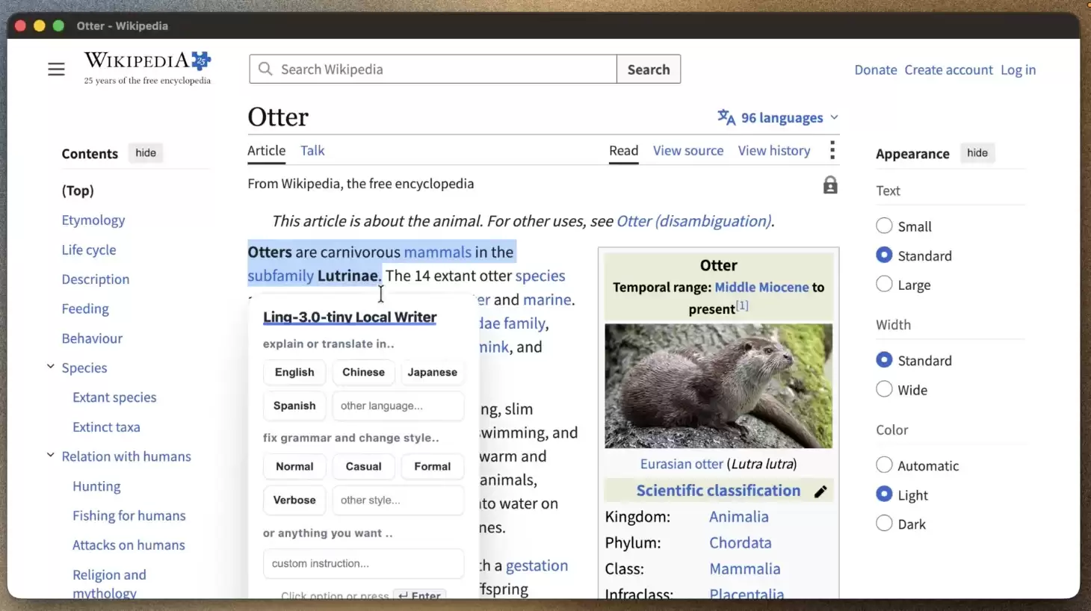The width and height of the screenshot is (1091, 611).
Task: Jump to Life cycle section
Action: click(89, 249)
